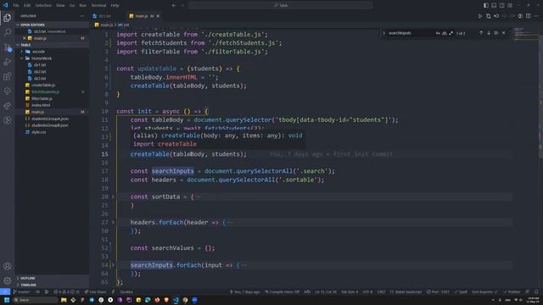Go to previous match in find widget
Viewport: 543px width, 305px height.
(x=481, y=33)
